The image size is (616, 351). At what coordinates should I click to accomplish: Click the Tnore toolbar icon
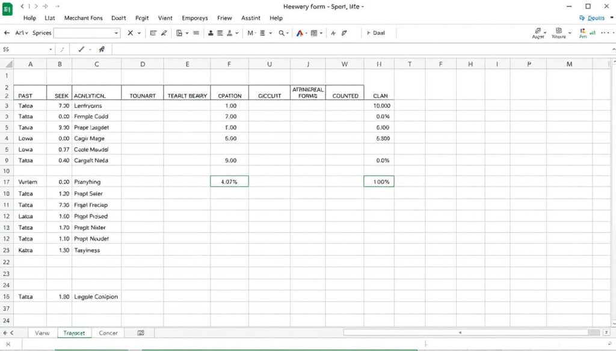click(x=558, y=33)
